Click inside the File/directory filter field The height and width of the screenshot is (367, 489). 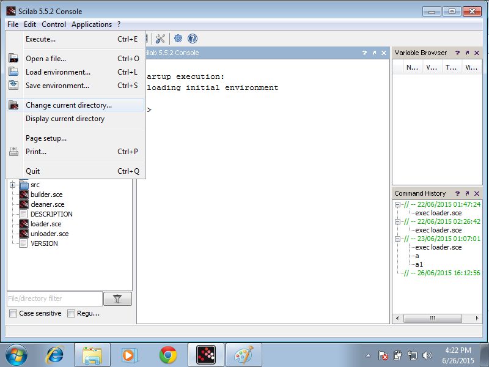(x=54, y=298)
